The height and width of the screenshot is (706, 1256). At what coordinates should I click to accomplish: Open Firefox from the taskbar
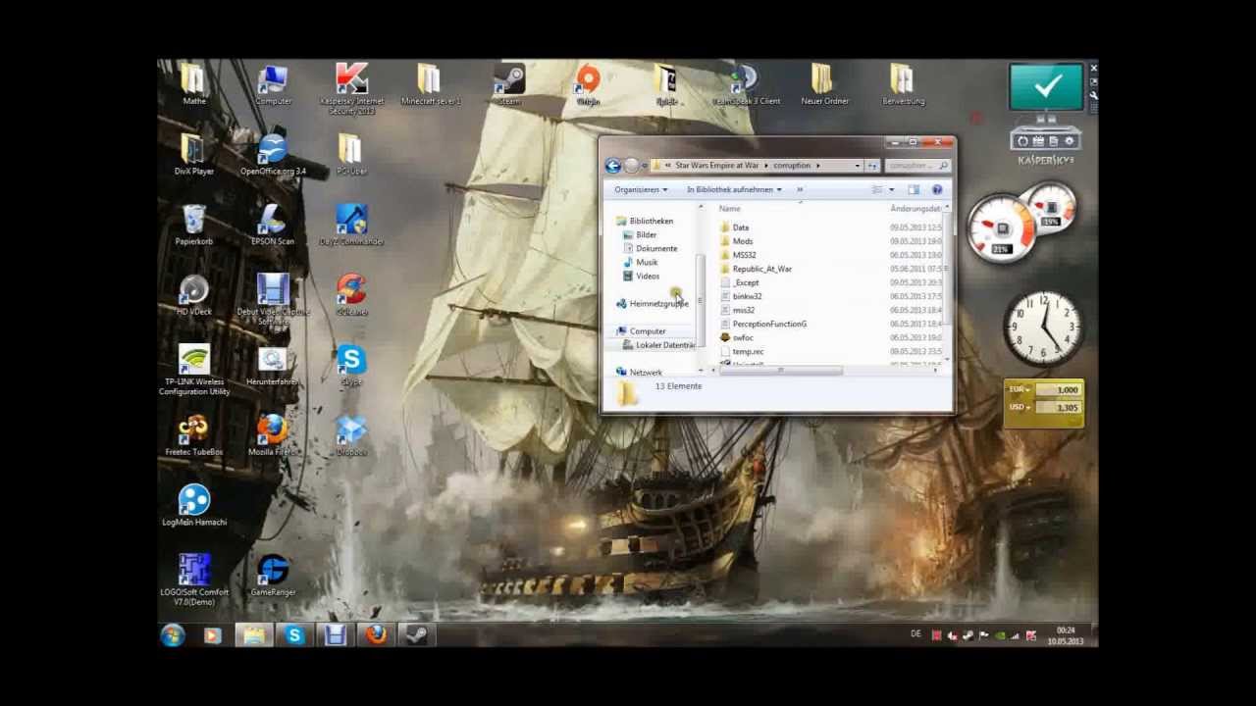[376, 635]
